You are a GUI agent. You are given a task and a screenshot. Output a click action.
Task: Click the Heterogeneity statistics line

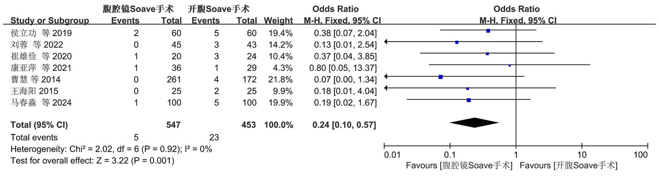coord(111,149)
